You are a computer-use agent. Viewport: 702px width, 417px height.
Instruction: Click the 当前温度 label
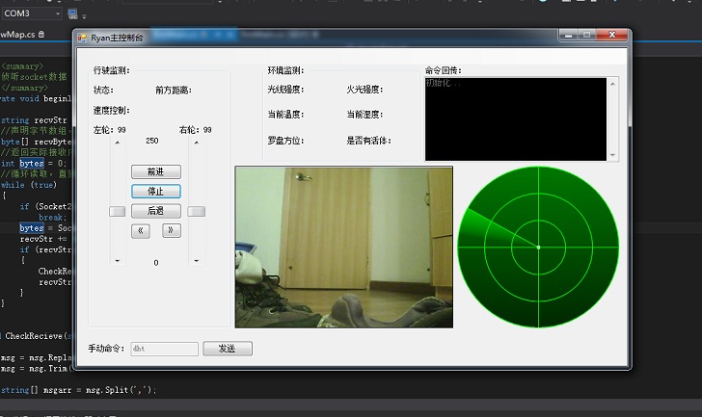[285, 115]
